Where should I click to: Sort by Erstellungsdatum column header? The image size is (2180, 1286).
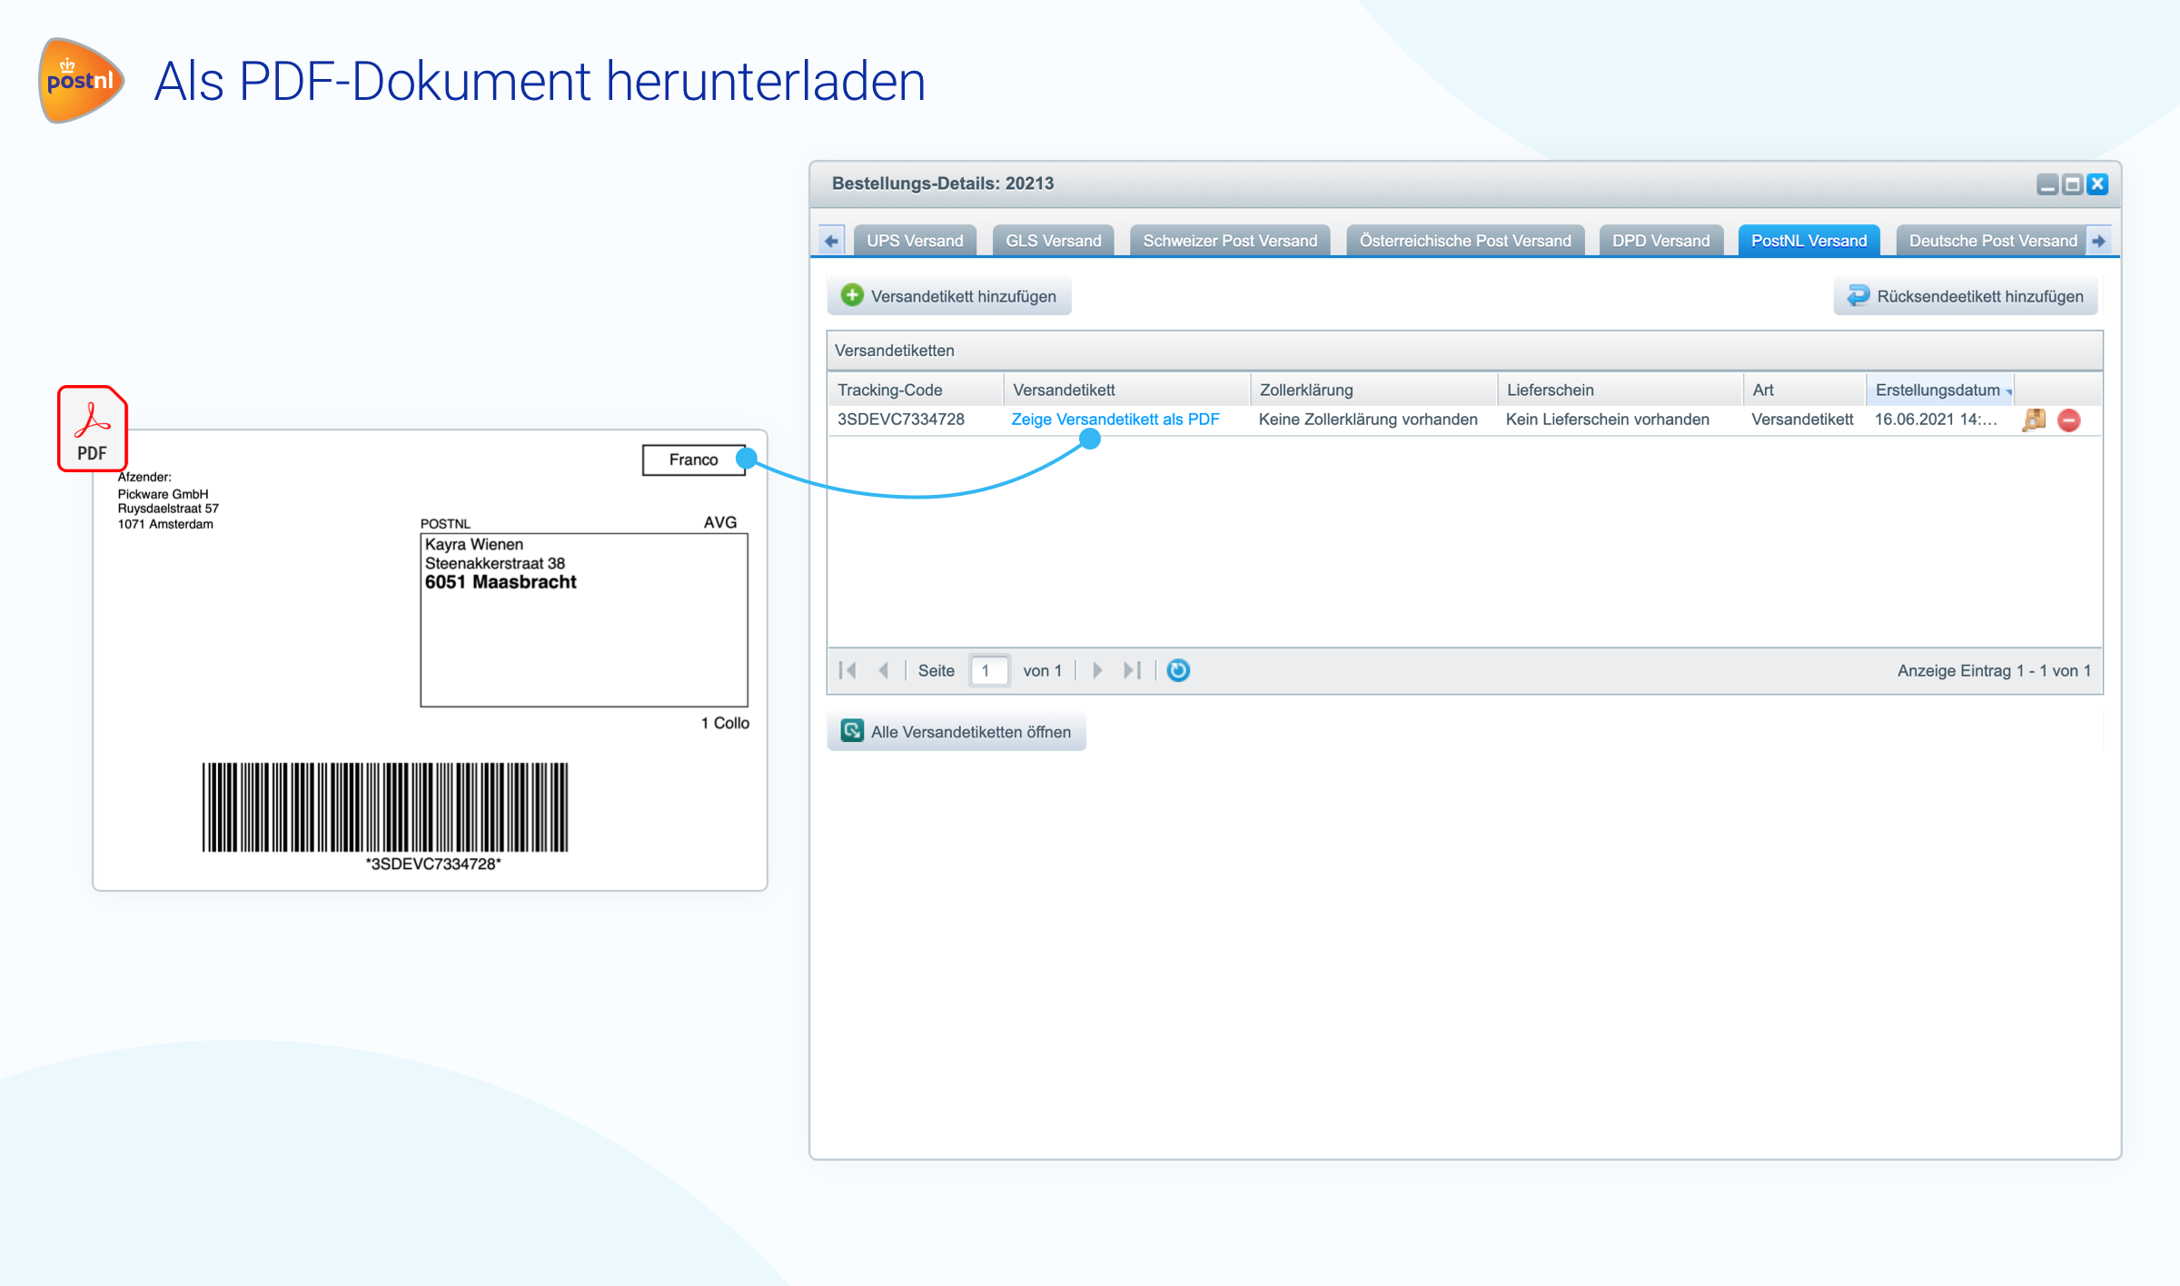click(x=1939, y=390)
